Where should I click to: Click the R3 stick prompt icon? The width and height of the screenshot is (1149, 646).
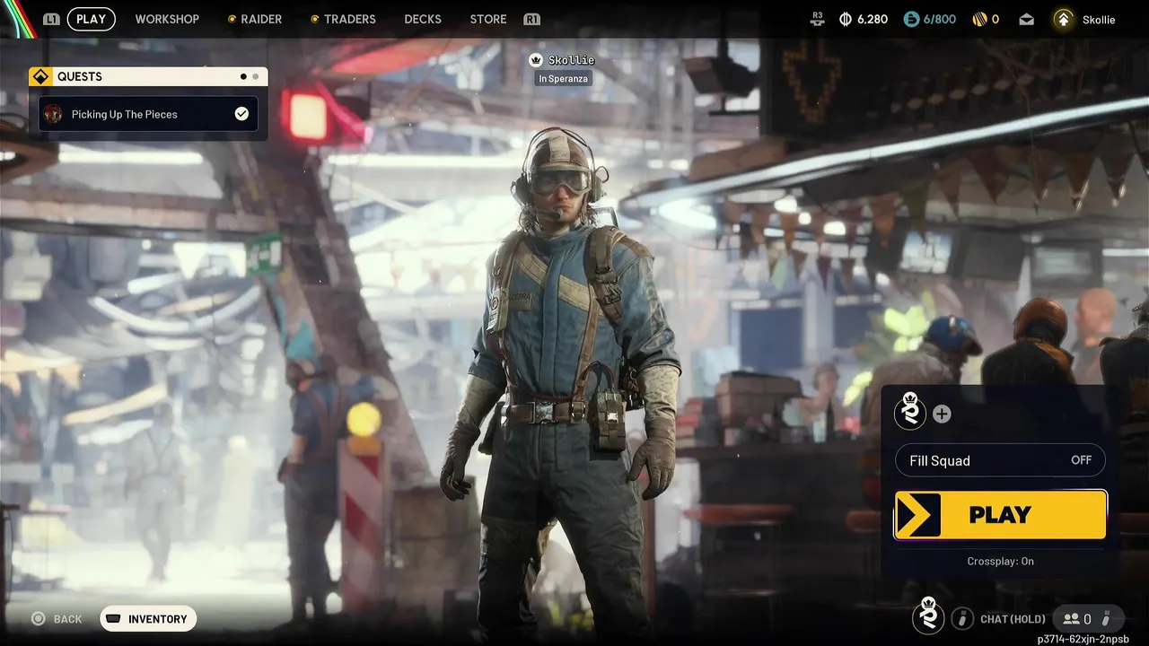point(817,19)
